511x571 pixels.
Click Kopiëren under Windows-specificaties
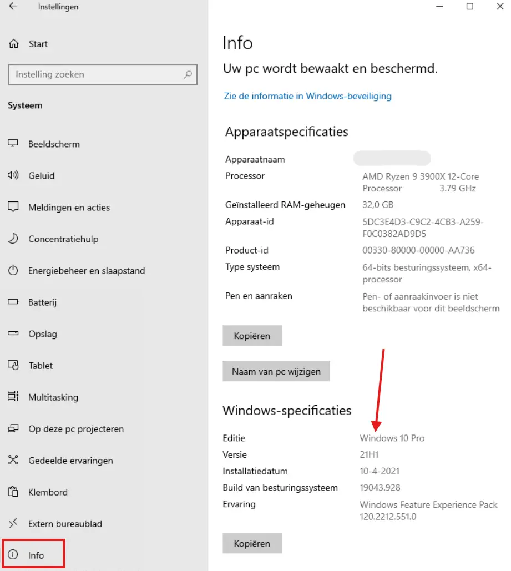click(x=252, y=543)
